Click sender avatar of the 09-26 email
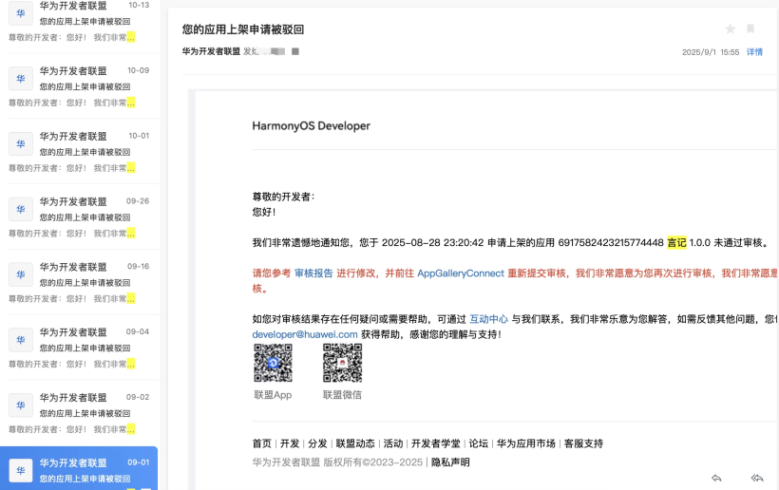Screen dimensions: 779x490 click(x=21, y=209)
